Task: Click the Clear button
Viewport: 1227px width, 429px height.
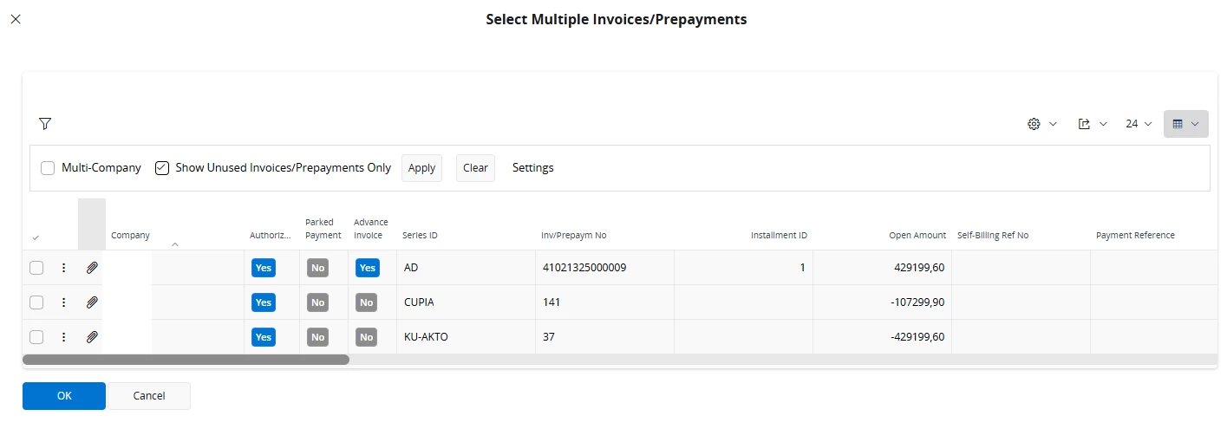Action: coord(475,168)
